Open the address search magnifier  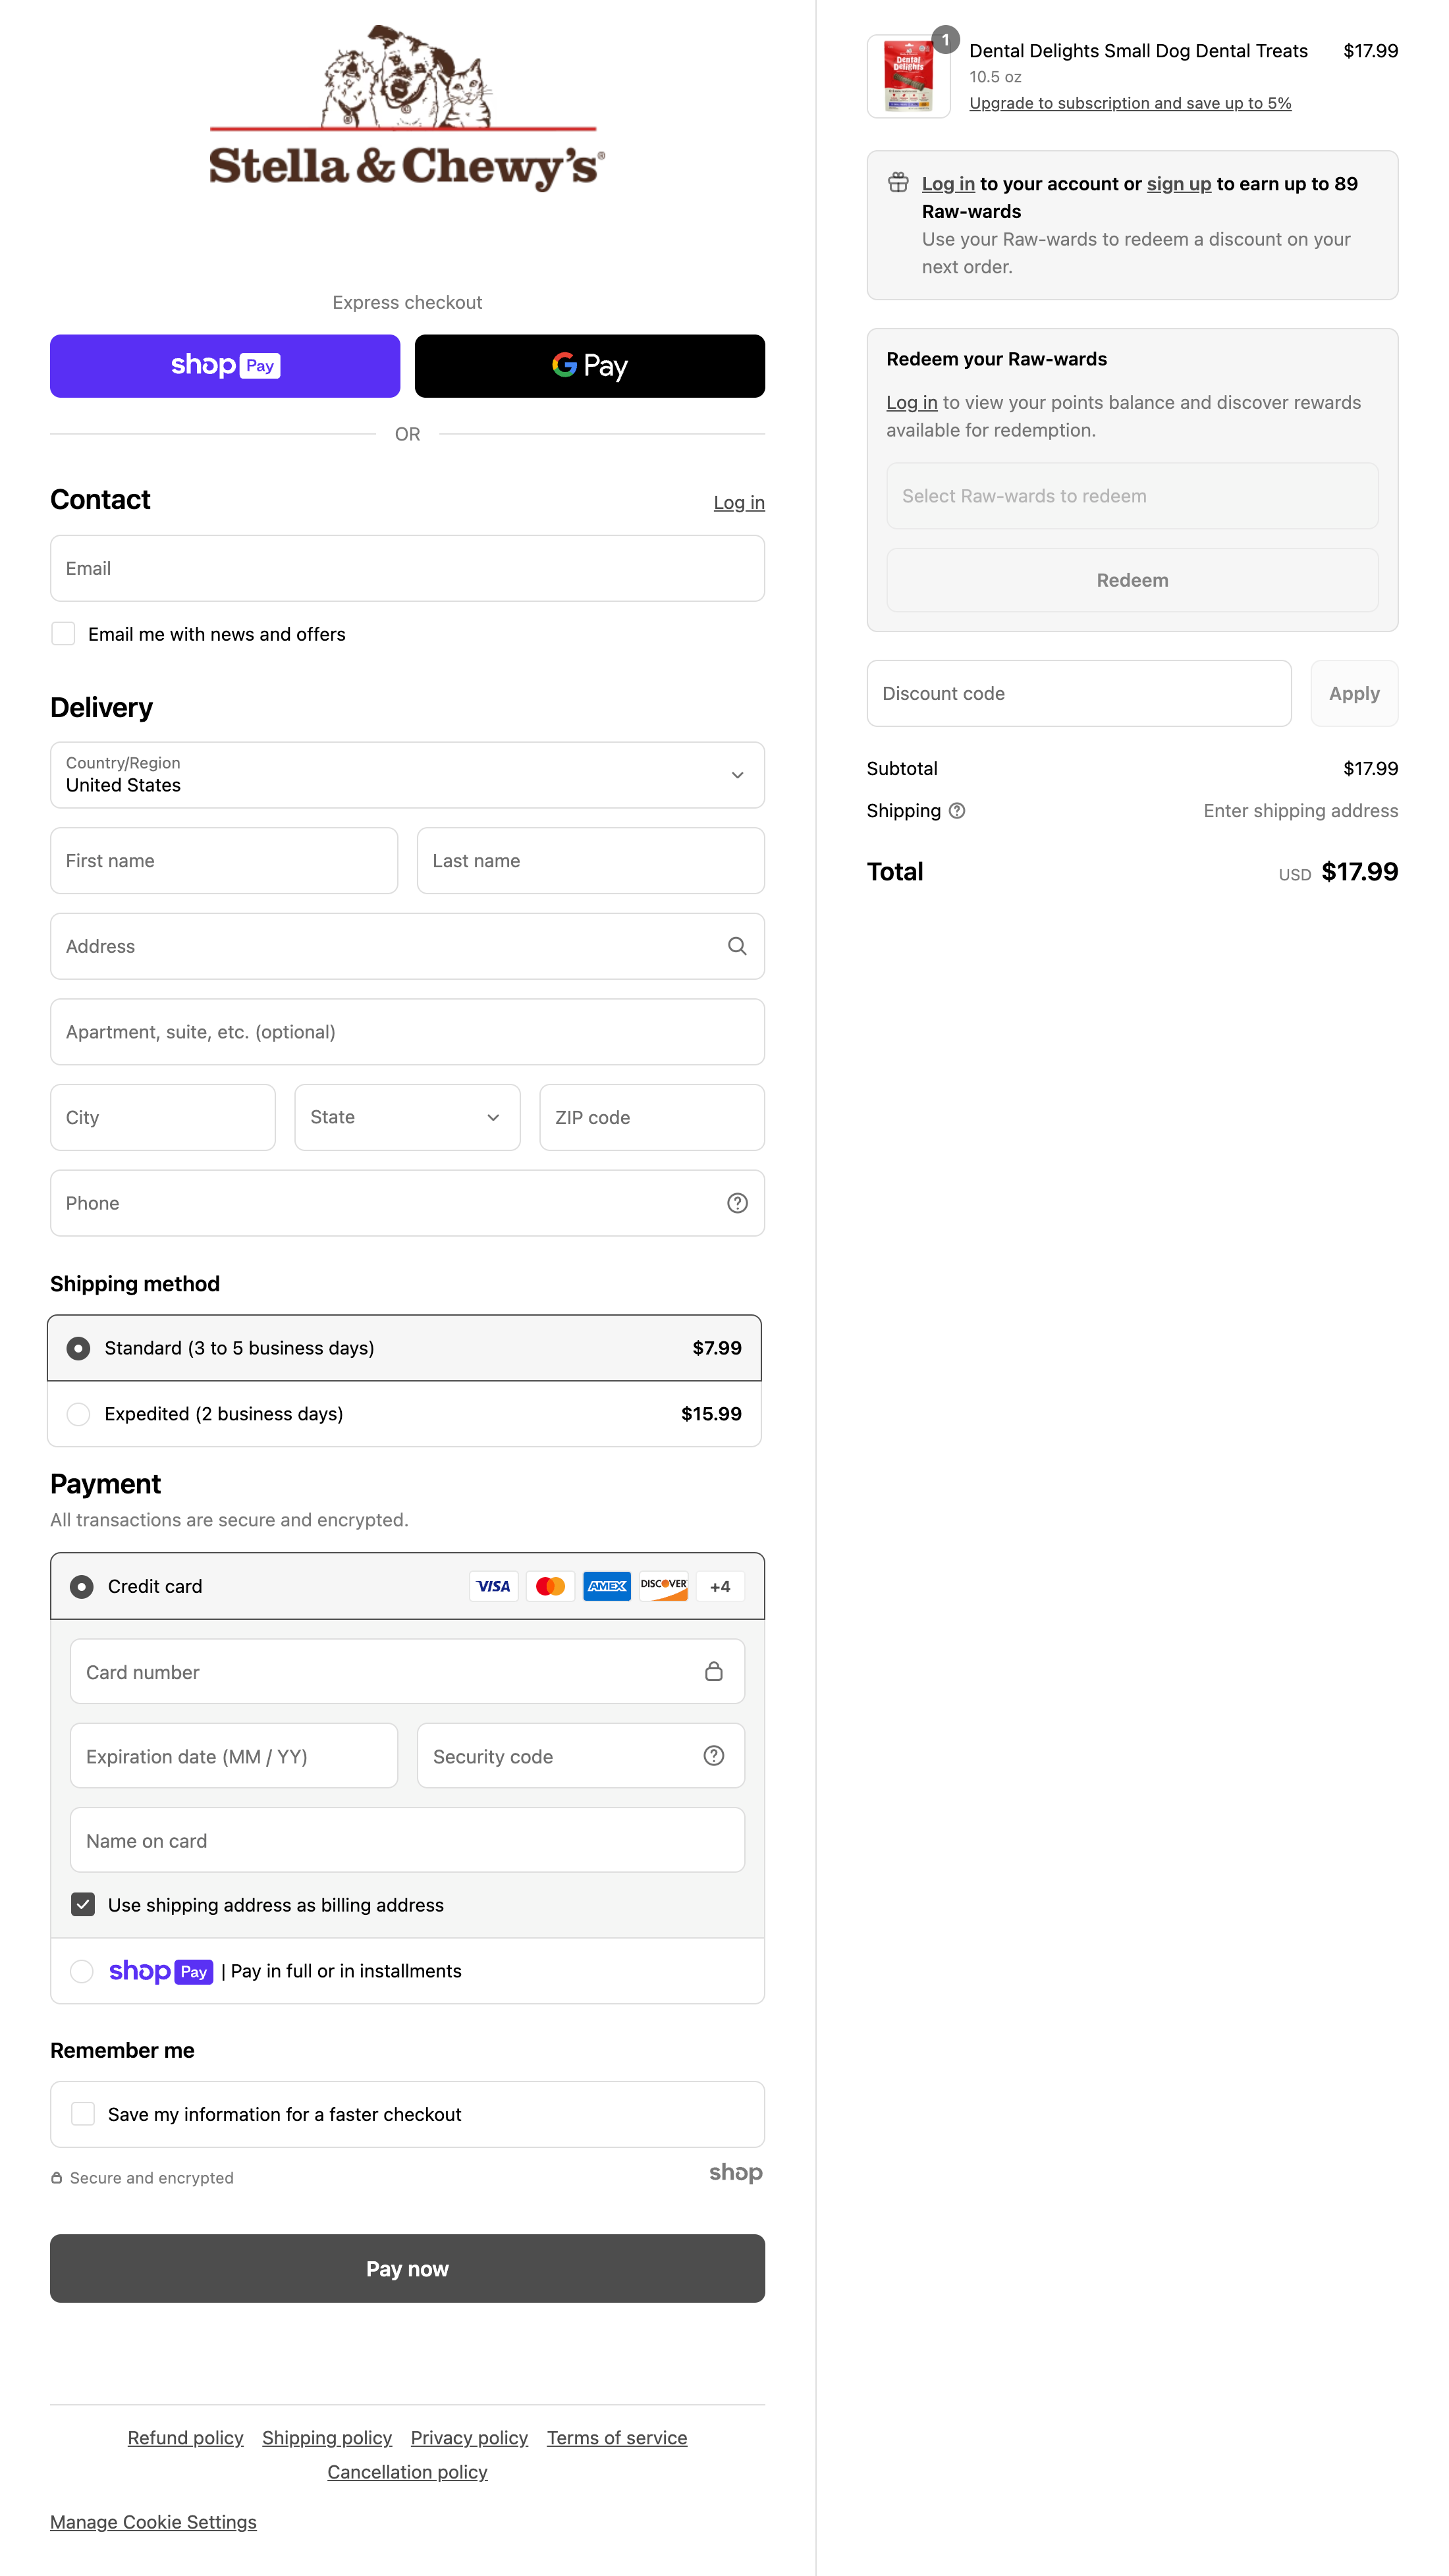click(737, 946)
